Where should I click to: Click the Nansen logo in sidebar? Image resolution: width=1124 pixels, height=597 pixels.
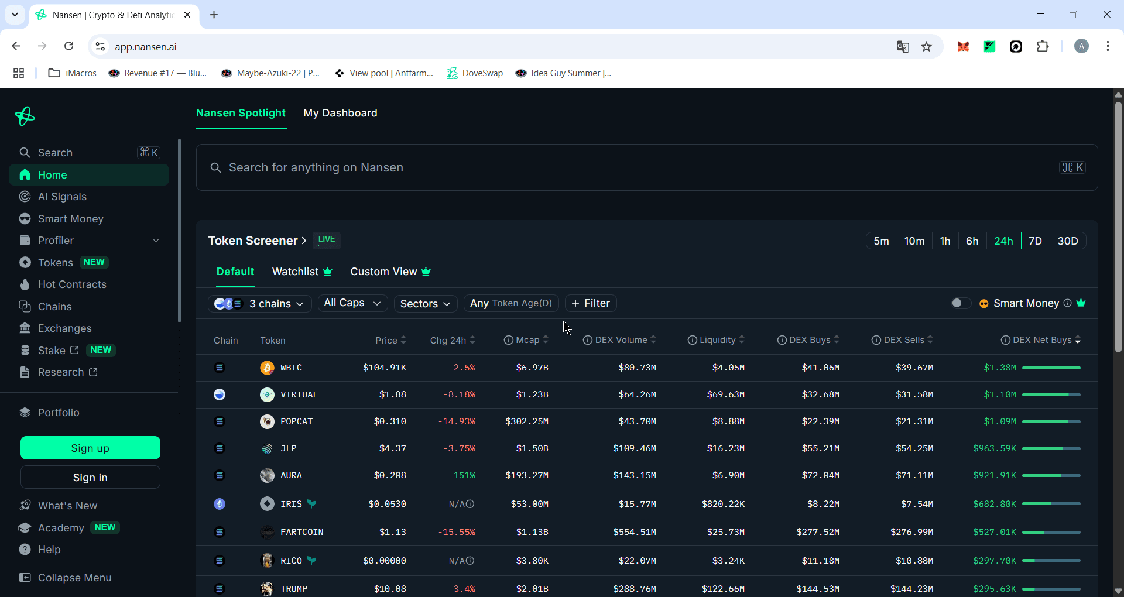point(25,116)
